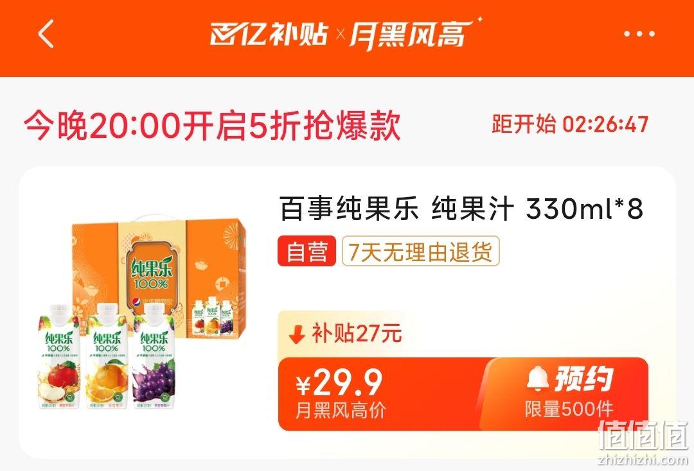Tap the 距开始 countdown timer
The image size is (694, 471).
coord(570,124)
